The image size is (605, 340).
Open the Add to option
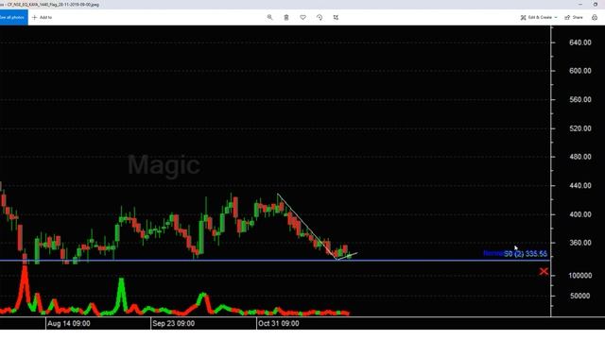pyautogui.click(x=42, y=17)
